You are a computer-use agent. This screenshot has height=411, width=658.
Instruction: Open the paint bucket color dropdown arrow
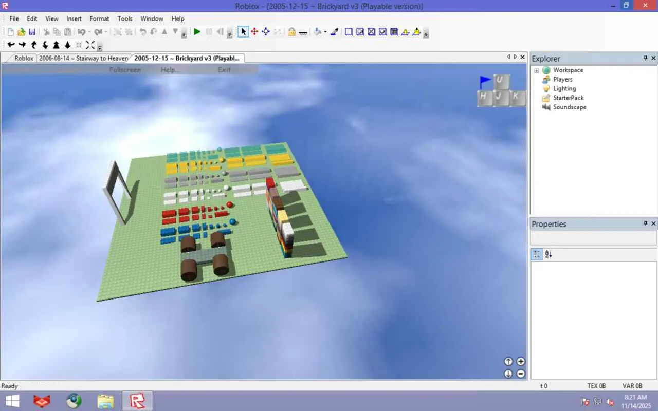tap(325, 32)
